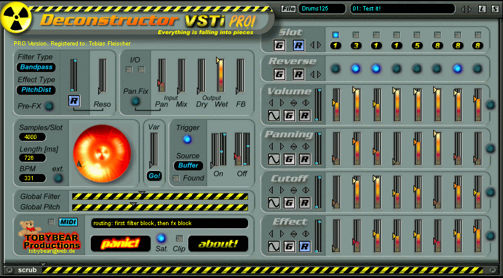This screenshot has width=503, height=278.
Task: Click the Tobybear teddy bear logo
Action: click(x=30, y=228)
